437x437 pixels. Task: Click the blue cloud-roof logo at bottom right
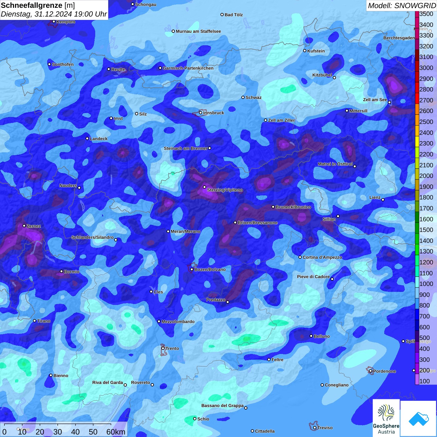pyautogui.click(x=418, y=419)
